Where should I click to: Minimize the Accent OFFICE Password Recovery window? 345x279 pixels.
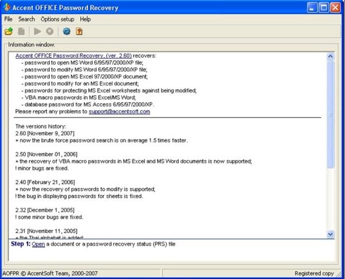312,7
